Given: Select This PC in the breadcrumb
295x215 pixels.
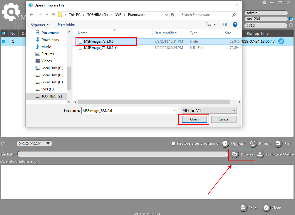Looking at the screenshot, I should [x=75, y=15].
